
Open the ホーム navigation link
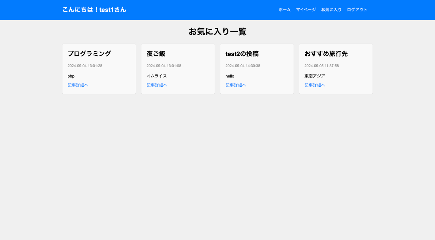point(284,10)
